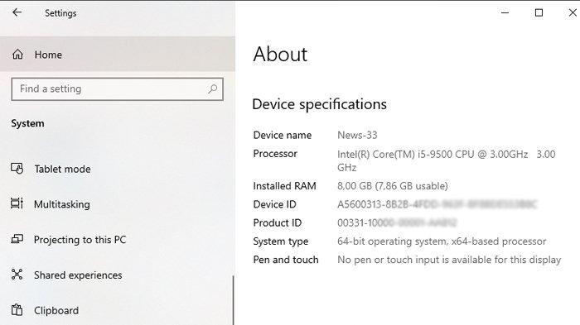Click the Processor value text
Image resolution: width=580 pixels, height=325 pixels.
click(x=446, y=160)
